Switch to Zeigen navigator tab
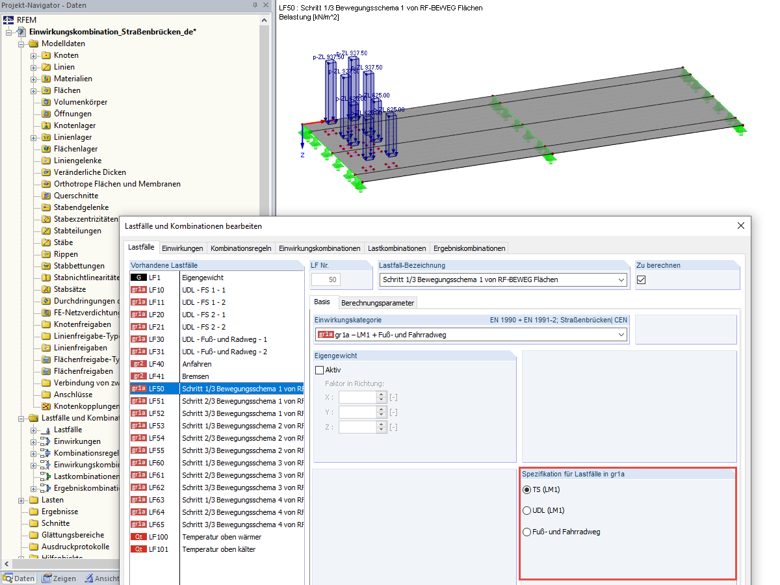The width and height of the screenshot is (780, 585). 60,578
